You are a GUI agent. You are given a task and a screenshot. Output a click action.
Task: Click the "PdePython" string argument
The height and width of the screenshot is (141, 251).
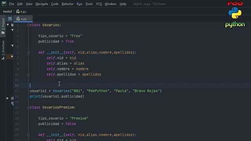98,91
